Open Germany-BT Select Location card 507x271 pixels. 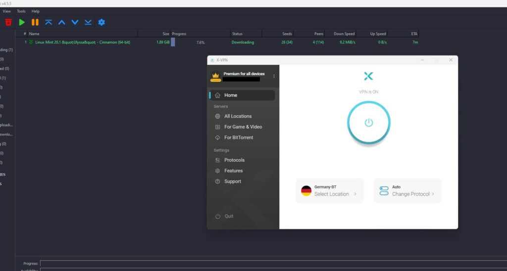[330, 191]
